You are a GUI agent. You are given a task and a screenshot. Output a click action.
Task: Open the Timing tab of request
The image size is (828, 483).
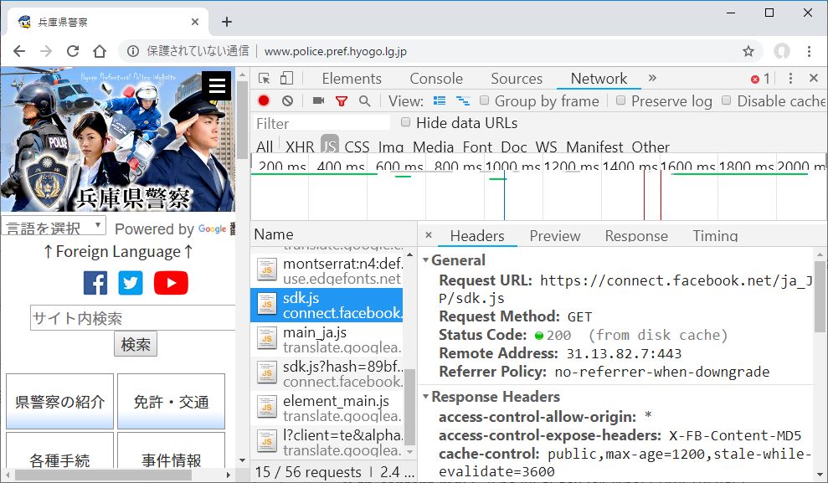(x=715, y=236)
